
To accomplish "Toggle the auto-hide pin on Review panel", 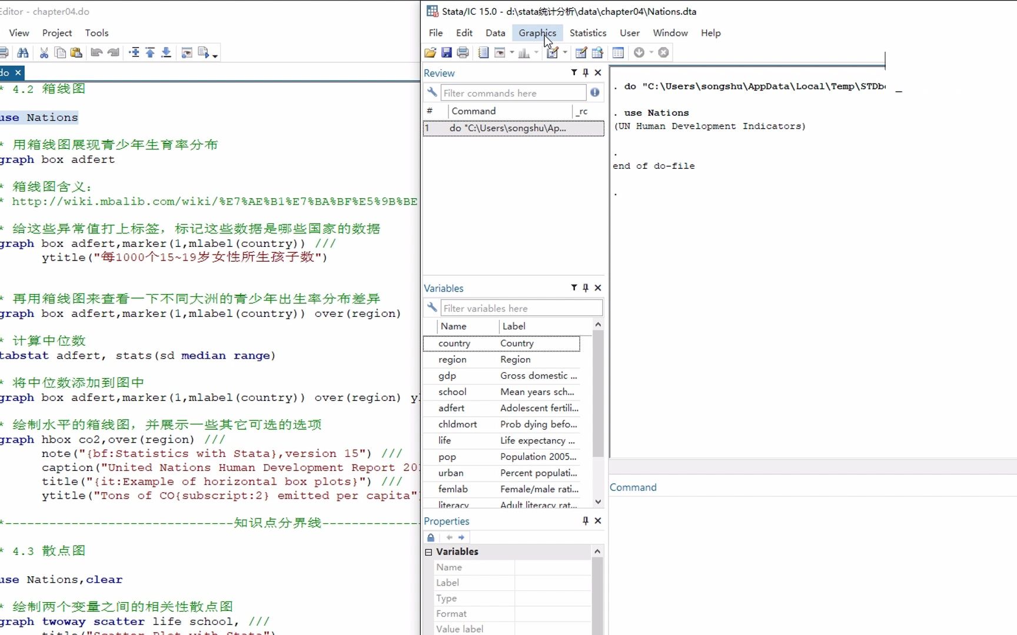I will (x=586, y=72).
